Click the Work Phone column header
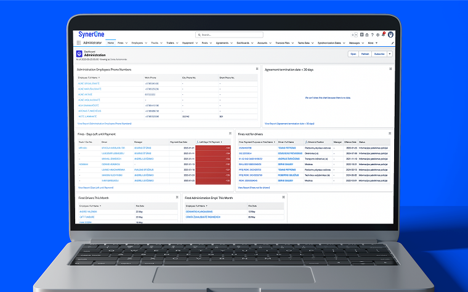Screen dimensions: 468x292 [150, 78]
